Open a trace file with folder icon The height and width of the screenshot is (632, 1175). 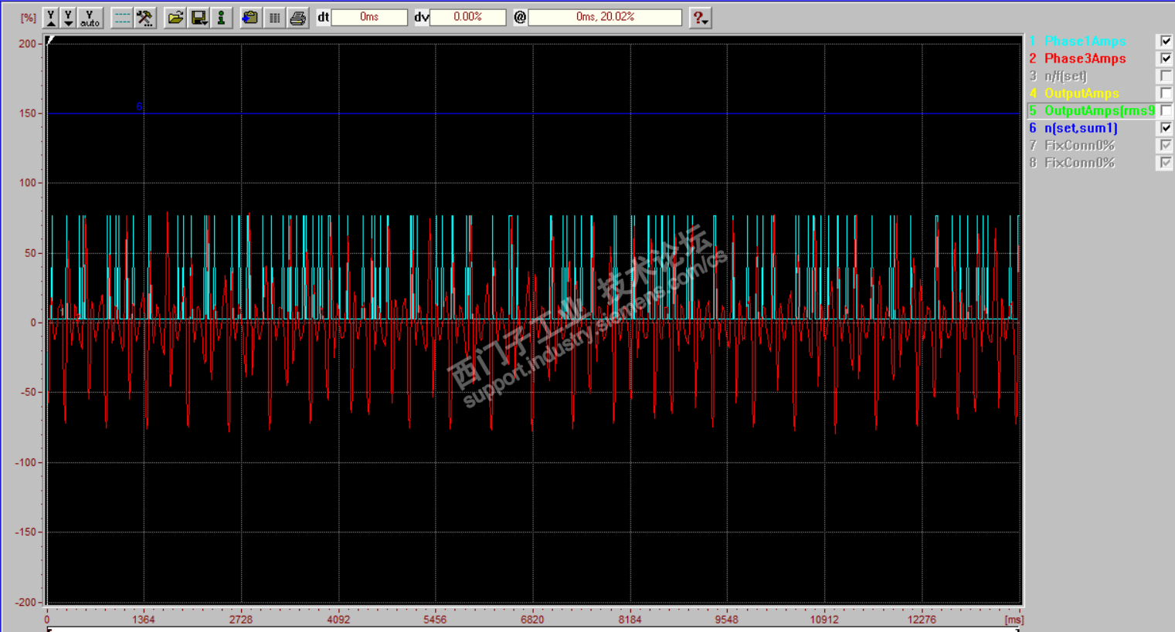tap(176, 18)
